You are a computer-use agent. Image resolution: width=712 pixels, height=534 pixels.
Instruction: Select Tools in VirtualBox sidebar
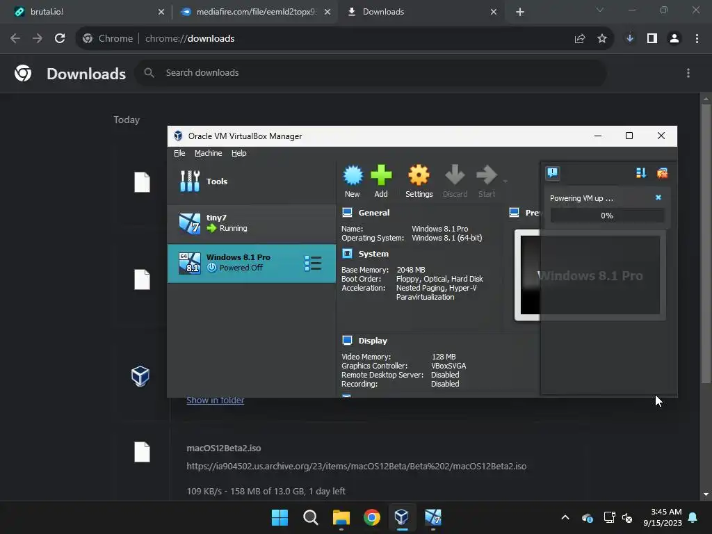[252, 181]
